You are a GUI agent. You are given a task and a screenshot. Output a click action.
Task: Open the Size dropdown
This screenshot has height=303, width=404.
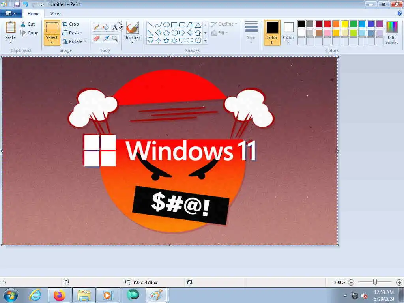click(251, 32)
